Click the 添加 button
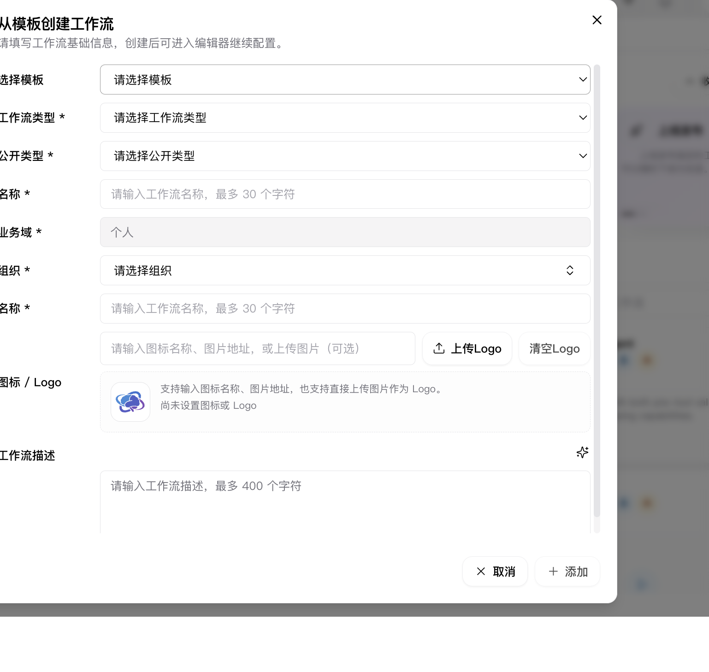Image resolution: width=709 pixels, height=672 pixels. click(x=567, y=572)
